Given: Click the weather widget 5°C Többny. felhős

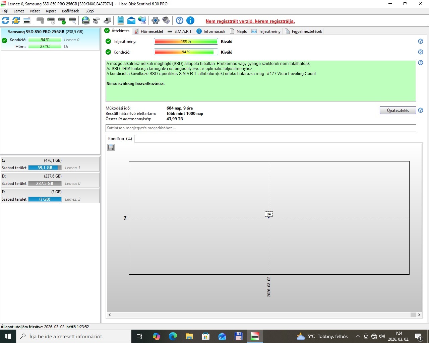Looking at the screenshot, I should pos(322,336).
